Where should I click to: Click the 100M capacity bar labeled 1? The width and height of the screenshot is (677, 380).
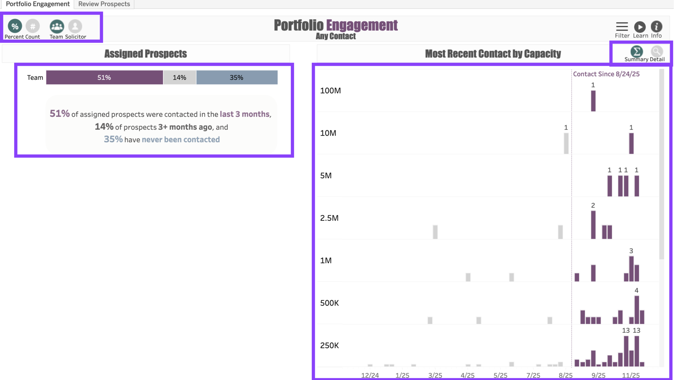tap(593, 101)
